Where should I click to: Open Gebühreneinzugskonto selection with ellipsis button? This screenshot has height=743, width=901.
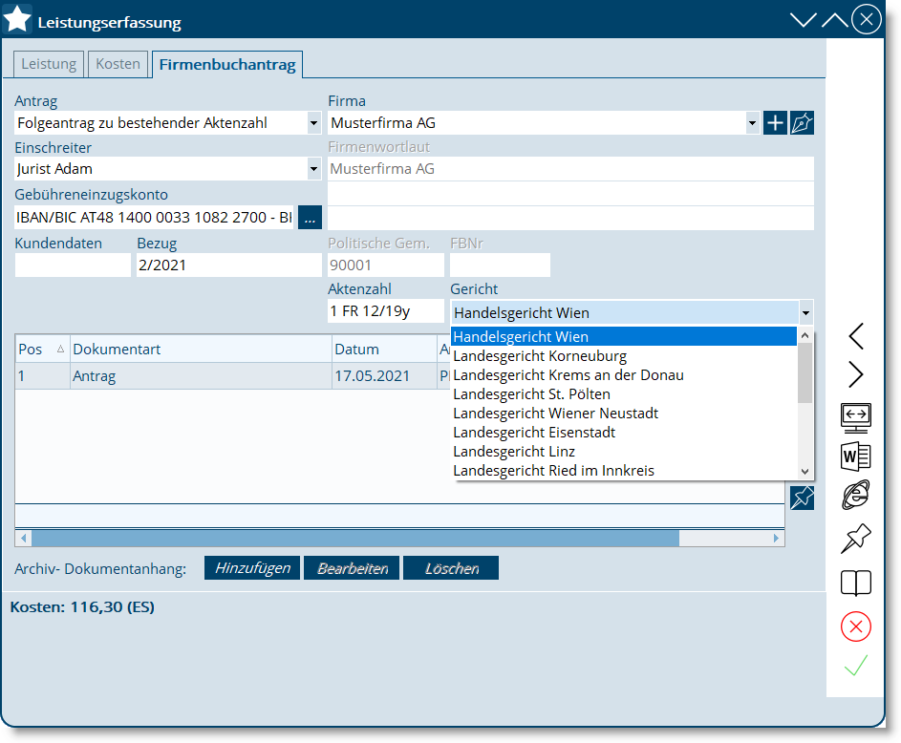click(310, 218)
